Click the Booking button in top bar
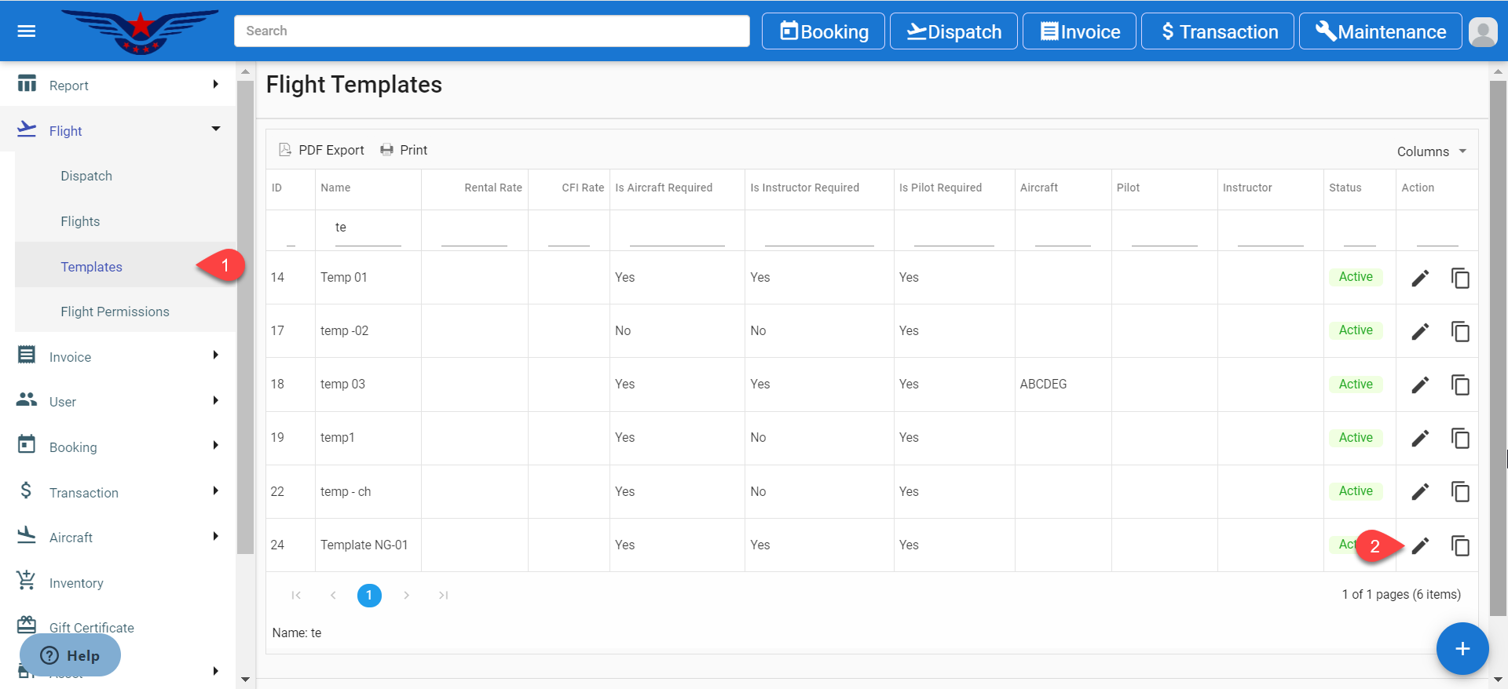1508x689 pixels. point(823,31)
